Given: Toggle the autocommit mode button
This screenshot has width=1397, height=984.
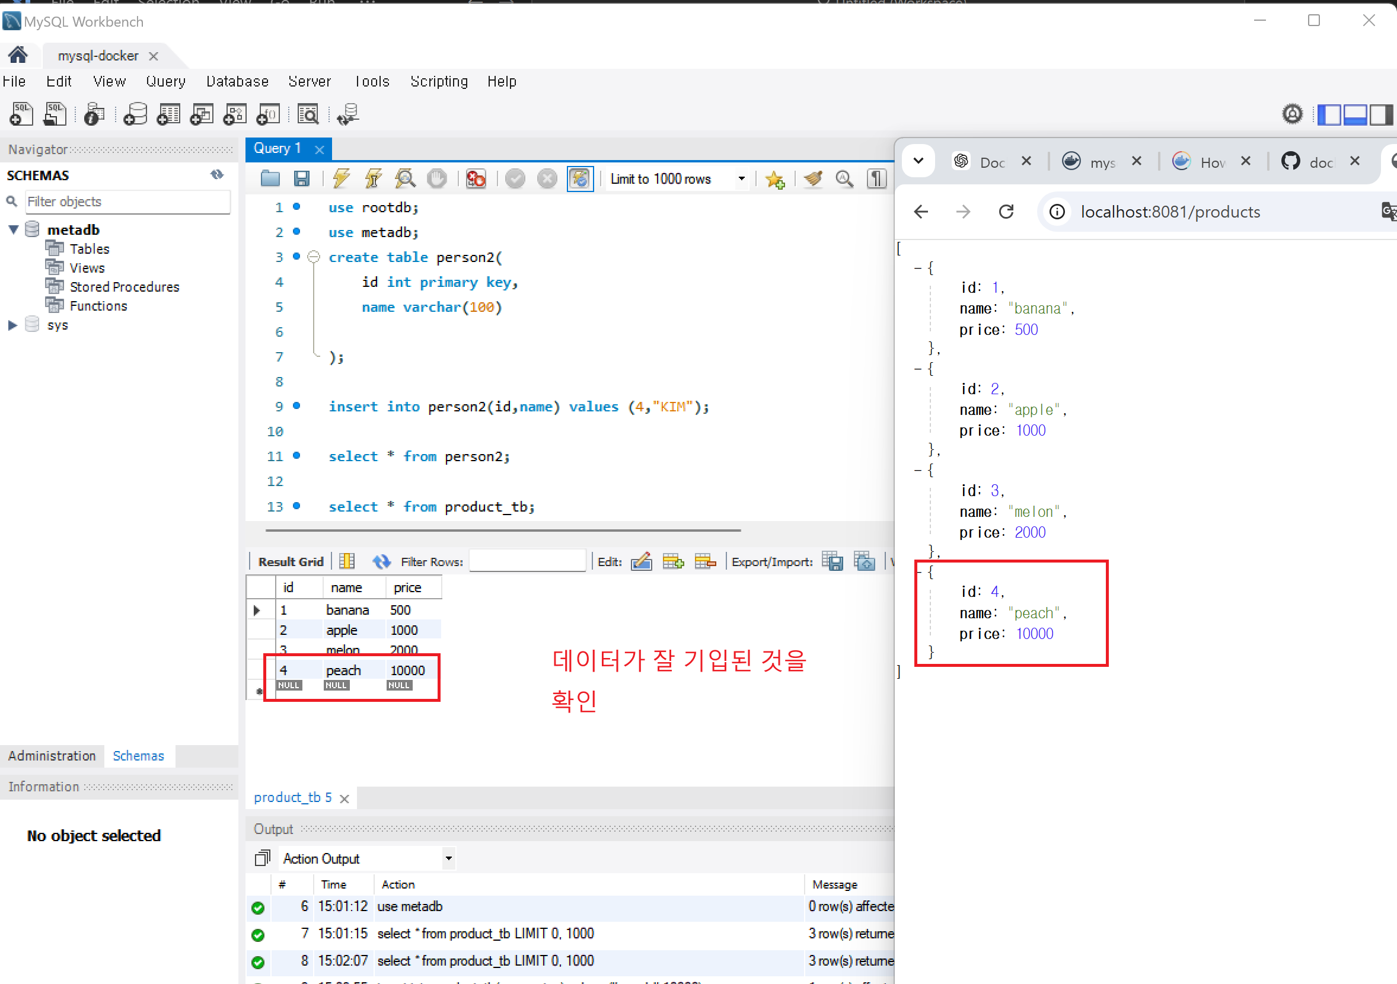Looking at the screenshot, I should (580, 179).
